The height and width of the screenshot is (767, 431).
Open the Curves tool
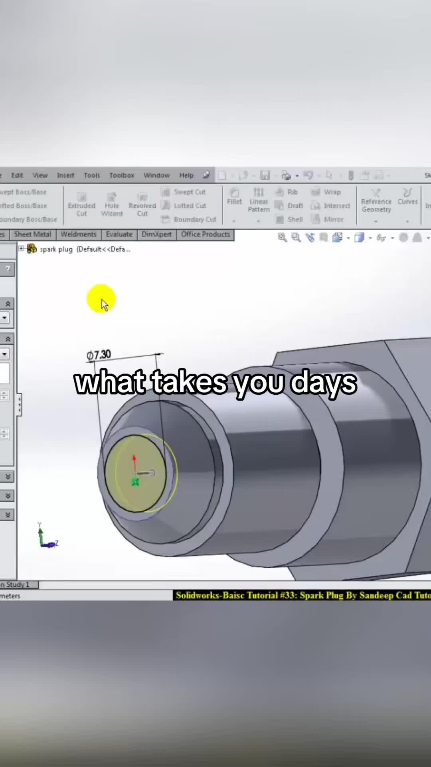[407, 197]
